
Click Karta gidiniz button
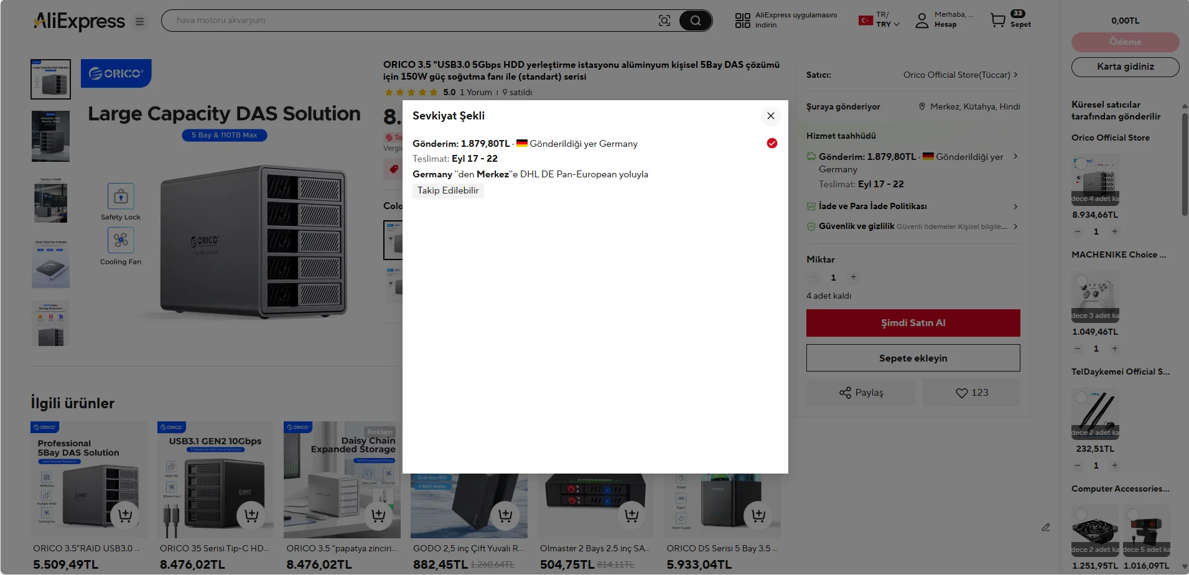1125,67
